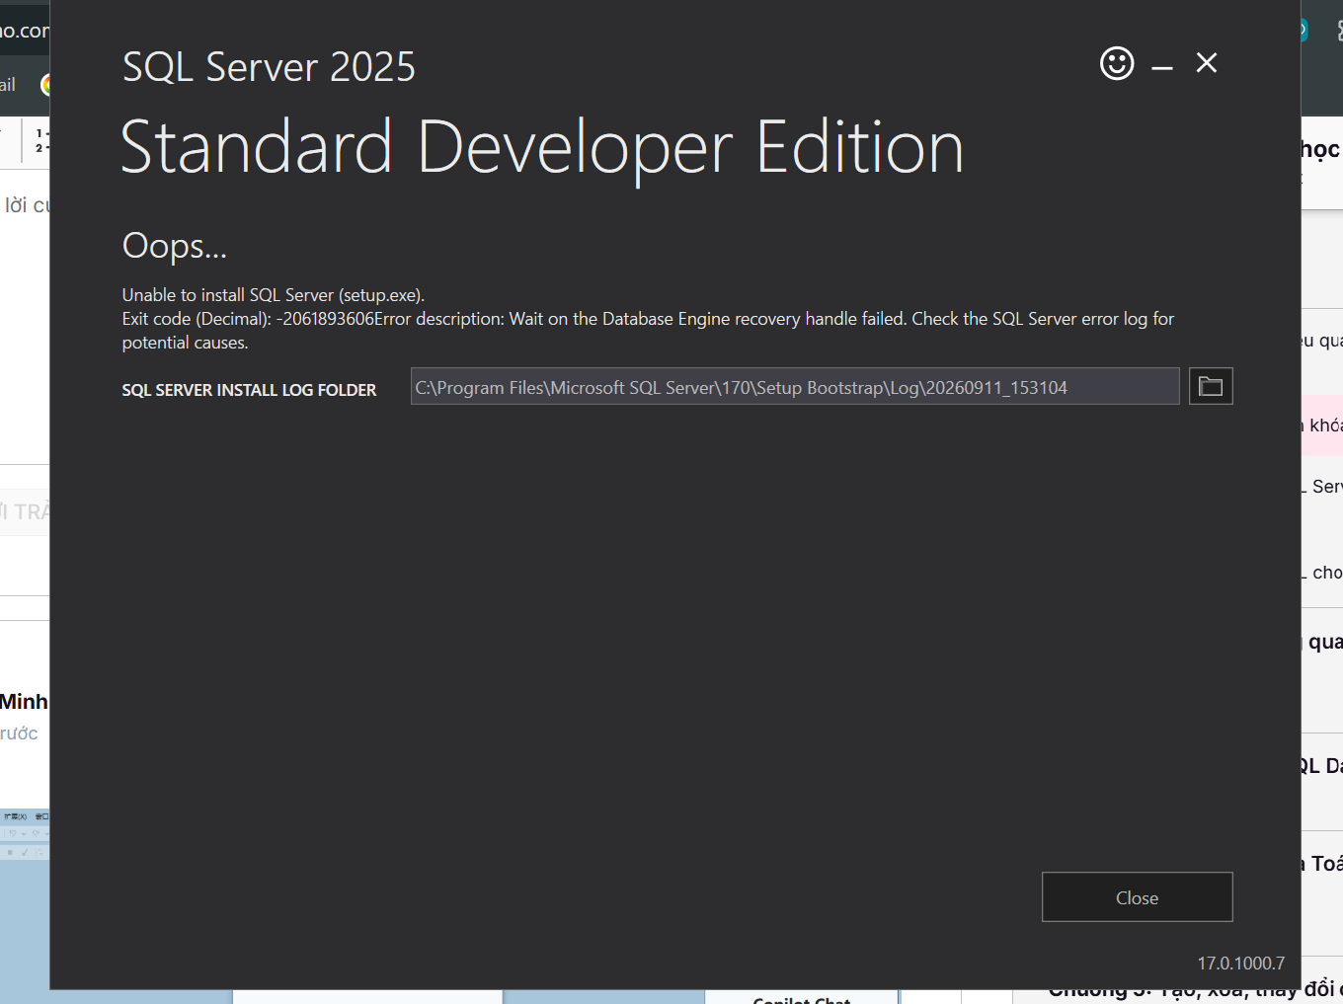Click the partially visible browser address bar
Image resolution: width=1343 pixels, height=1004 pixels.
[25, 31]
